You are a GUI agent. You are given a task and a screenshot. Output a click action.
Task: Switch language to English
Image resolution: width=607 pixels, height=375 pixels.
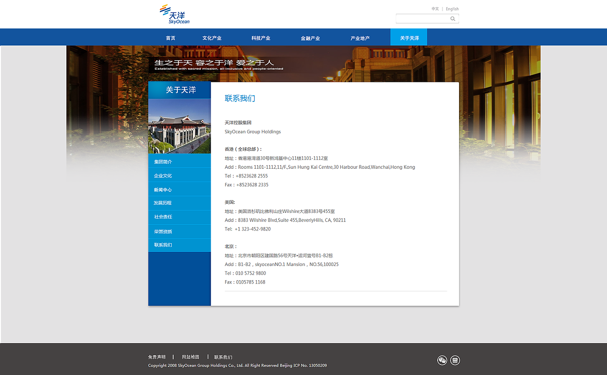452,9
